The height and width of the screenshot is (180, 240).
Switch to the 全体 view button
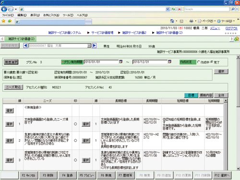221,95
